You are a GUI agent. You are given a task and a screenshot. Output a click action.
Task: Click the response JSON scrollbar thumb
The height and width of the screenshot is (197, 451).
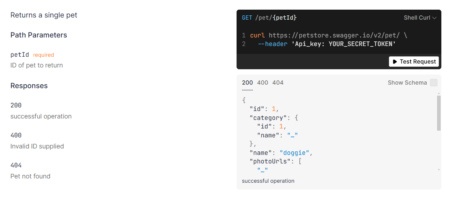click(439, 113)
